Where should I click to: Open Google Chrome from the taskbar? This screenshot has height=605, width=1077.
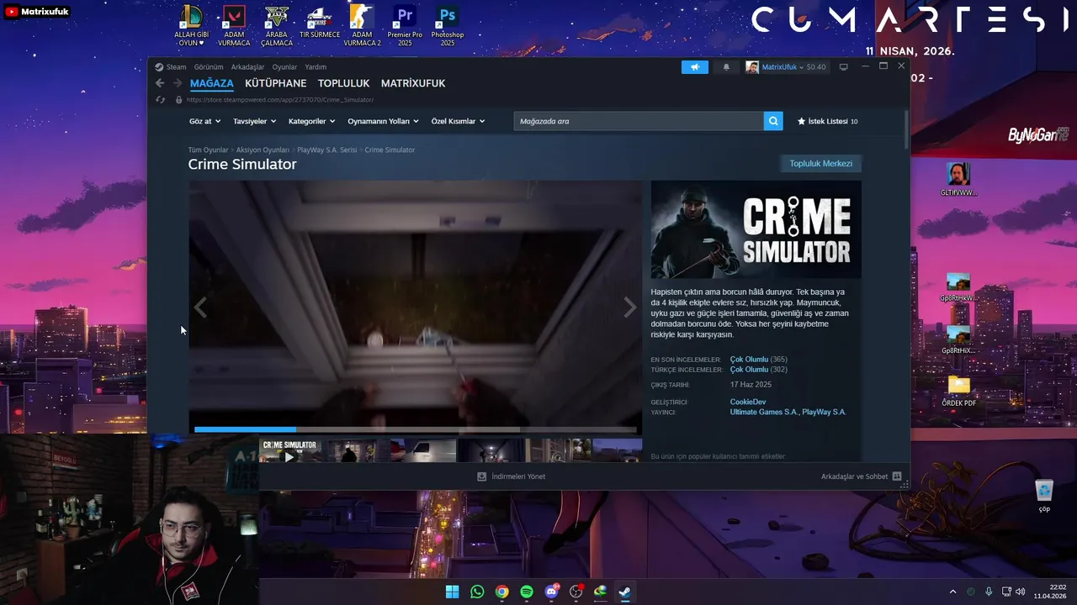tap(501, 592)
